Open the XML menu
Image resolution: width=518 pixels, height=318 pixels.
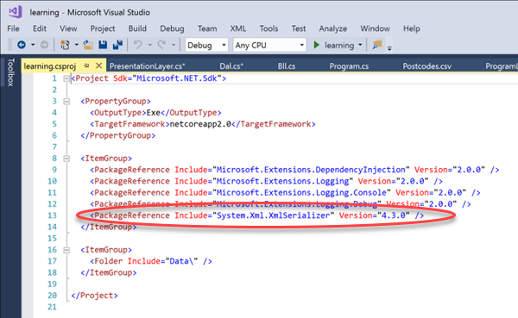coord(238,28)
